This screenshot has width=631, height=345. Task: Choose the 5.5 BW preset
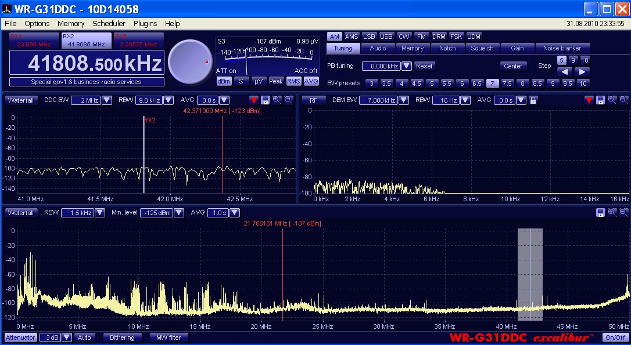(447, 83)
